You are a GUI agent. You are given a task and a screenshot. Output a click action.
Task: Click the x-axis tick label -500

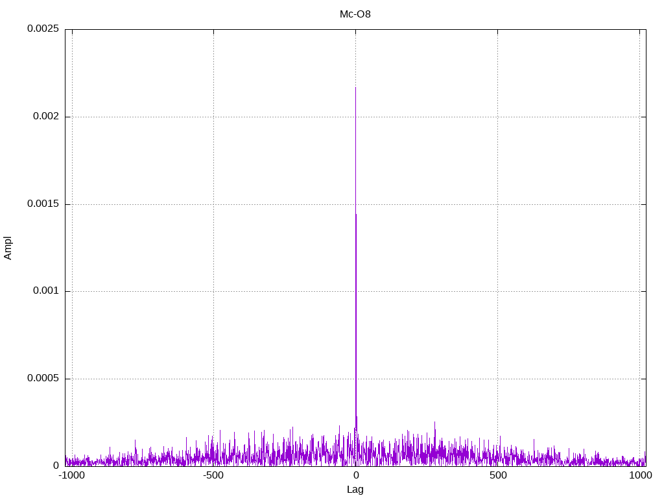pos(213,475)
